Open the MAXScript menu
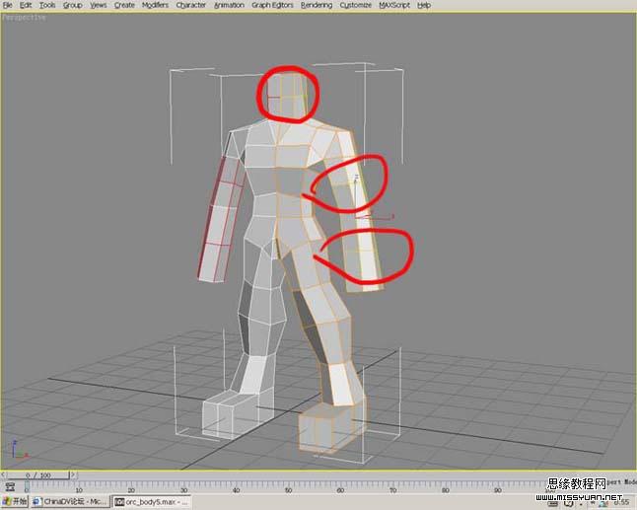This screenshot has height=510, width=637. pyautogui.click(x=394, y=5)
